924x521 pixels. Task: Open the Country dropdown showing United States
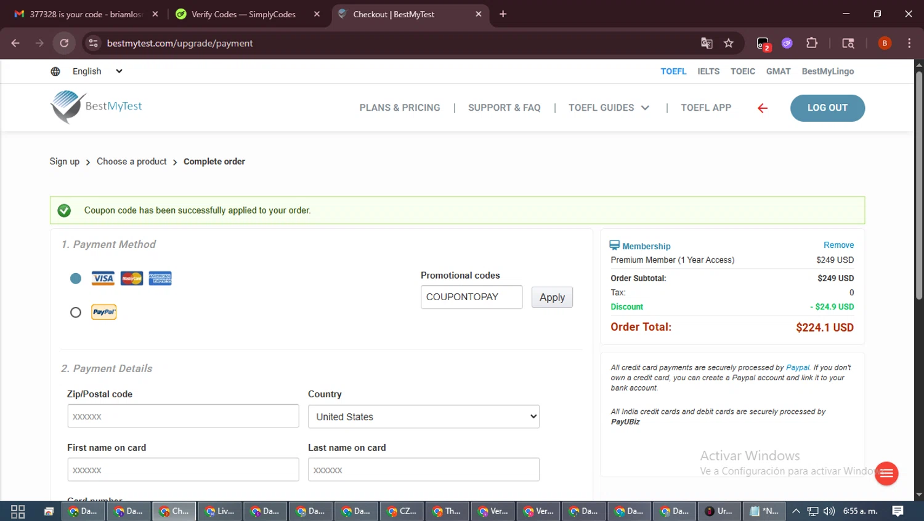pyautogui.click(x=424, y=416)
